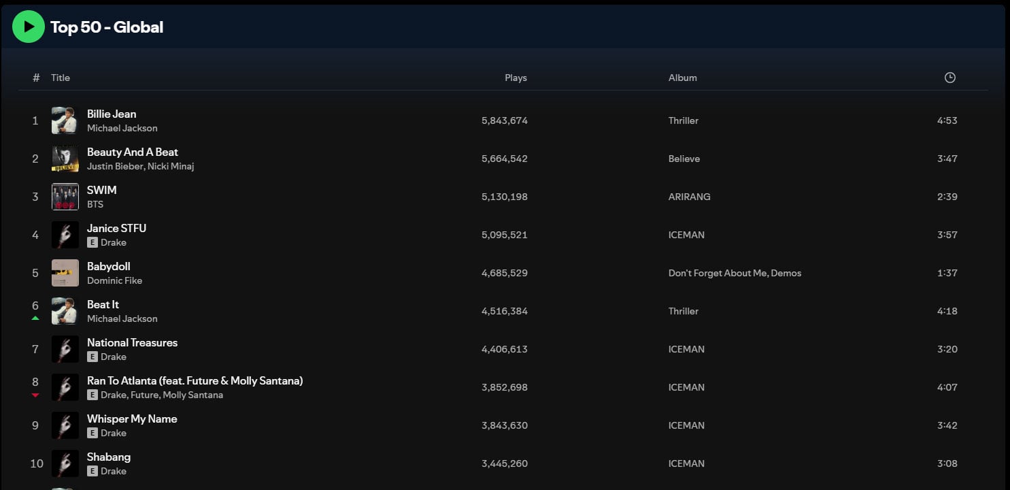Click play count 4,685,529

coord(505,273)
